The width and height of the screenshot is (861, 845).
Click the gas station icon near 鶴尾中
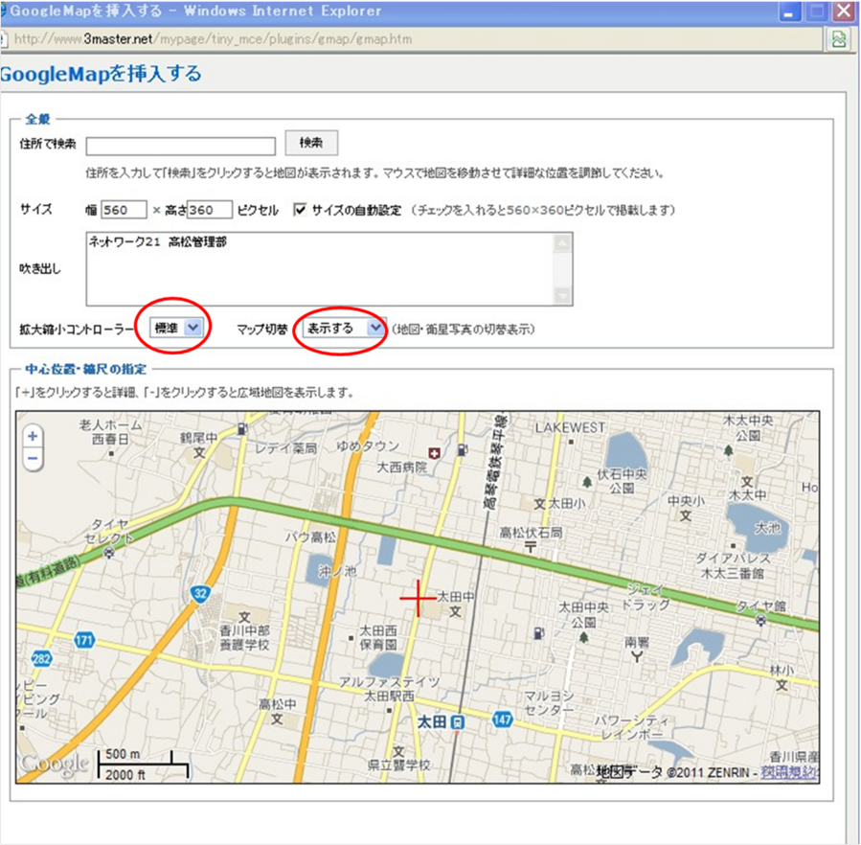(x=242, y=429)
